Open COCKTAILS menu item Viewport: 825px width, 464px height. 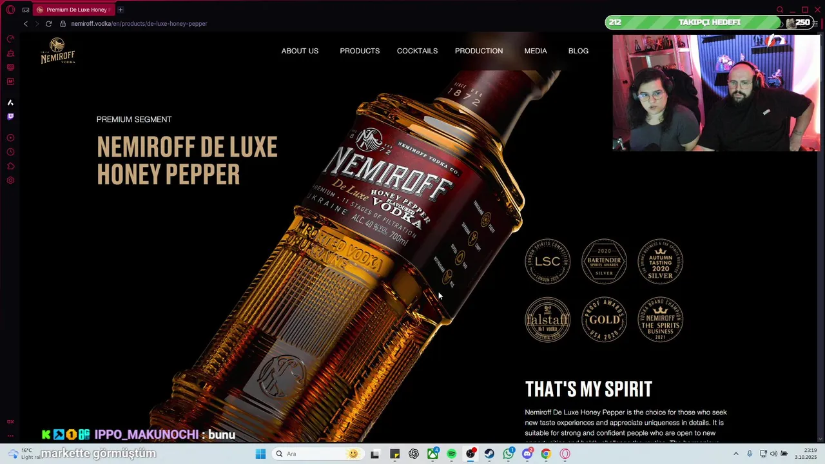point(417,51)
